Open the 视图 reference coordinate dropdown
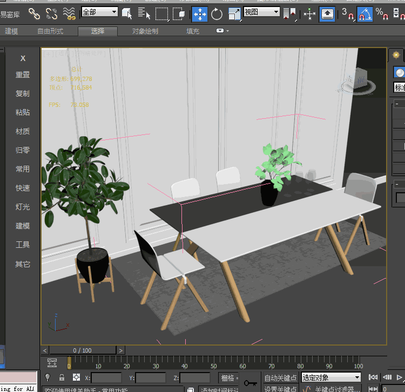The width and height of the screenshot is (405, 392). point(261,12)
